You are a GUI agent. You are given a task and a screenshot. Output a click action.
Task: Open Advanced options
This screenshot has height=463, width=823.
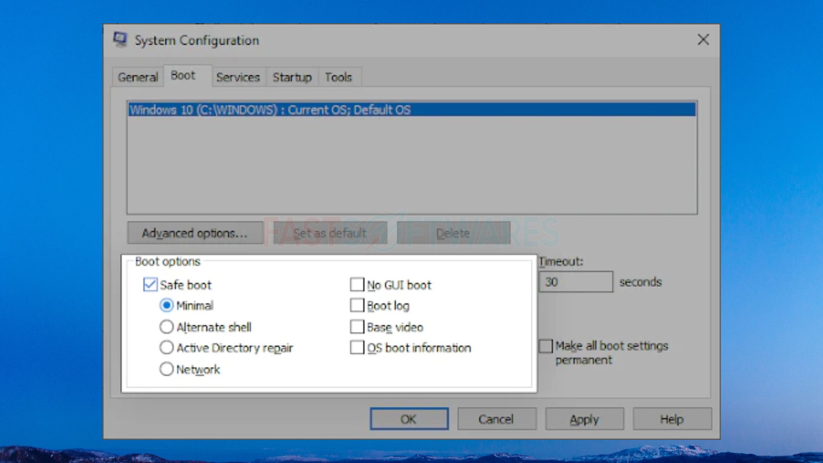tap(195, 233)
